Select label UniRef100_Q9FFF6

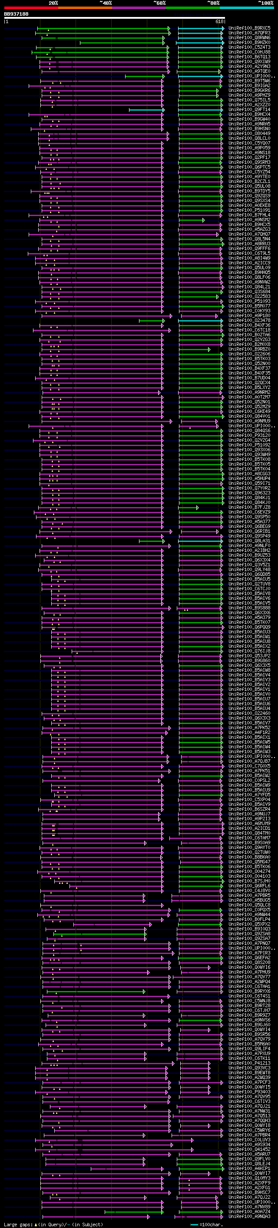(x=249, y=248)
